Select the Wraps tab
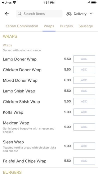This screenshot has width=98, height=174. (x=49, y=26)
